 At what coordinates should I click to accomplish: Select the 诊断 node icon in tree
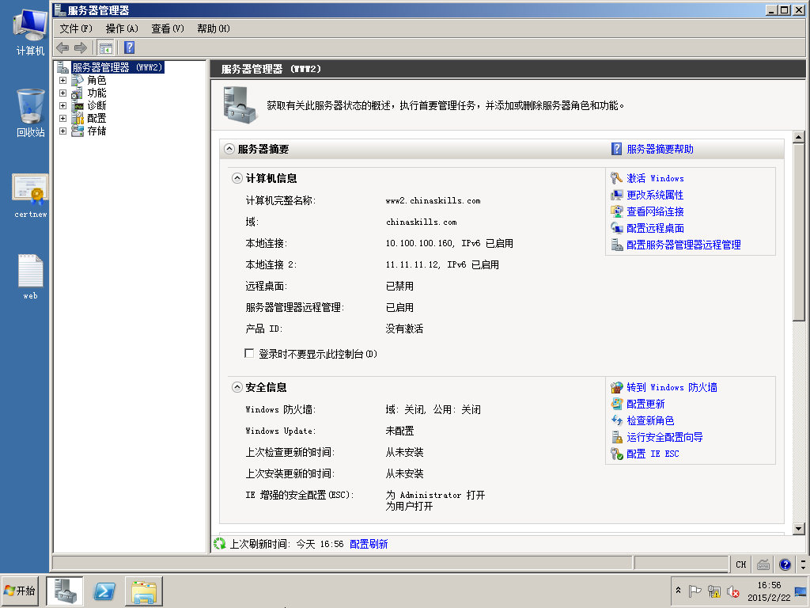coord(78,105)
